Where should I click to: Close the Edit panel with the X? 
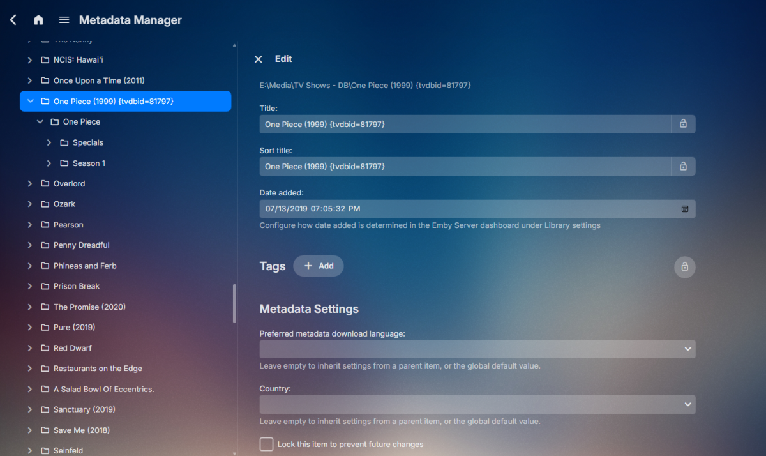pos(258,59)
